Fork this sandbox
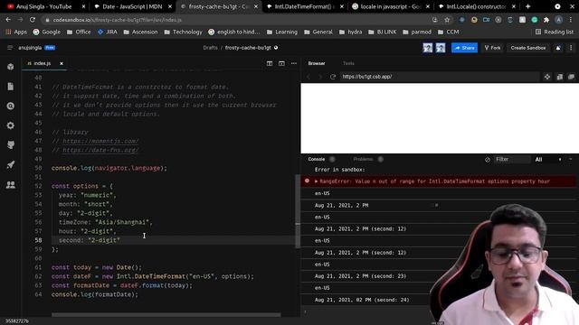Screen dimensions: 579x325 [x=492, y=48]
